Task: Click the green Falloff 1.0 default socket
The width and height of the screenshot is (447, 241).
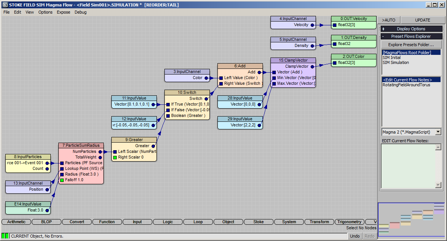Action: click(x=62, y=180)
